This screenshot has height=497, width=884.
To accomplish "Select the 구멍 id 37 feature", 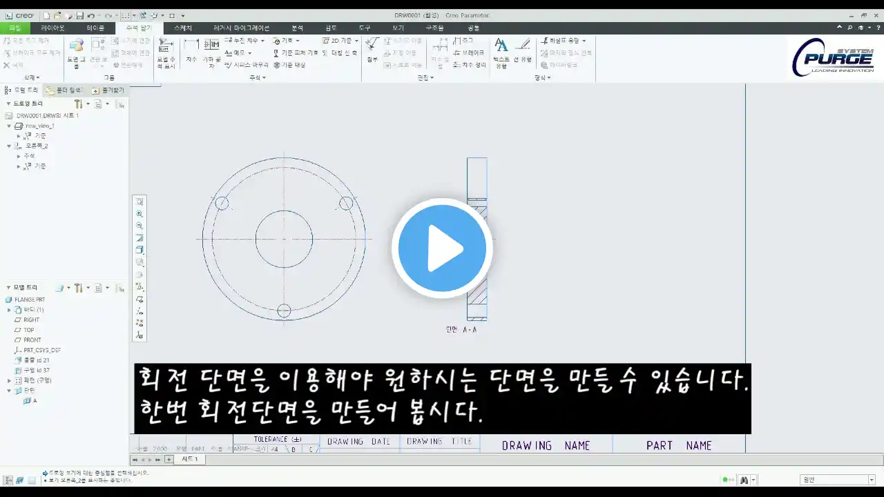I will pyautogui.click(x=32, y=370).
